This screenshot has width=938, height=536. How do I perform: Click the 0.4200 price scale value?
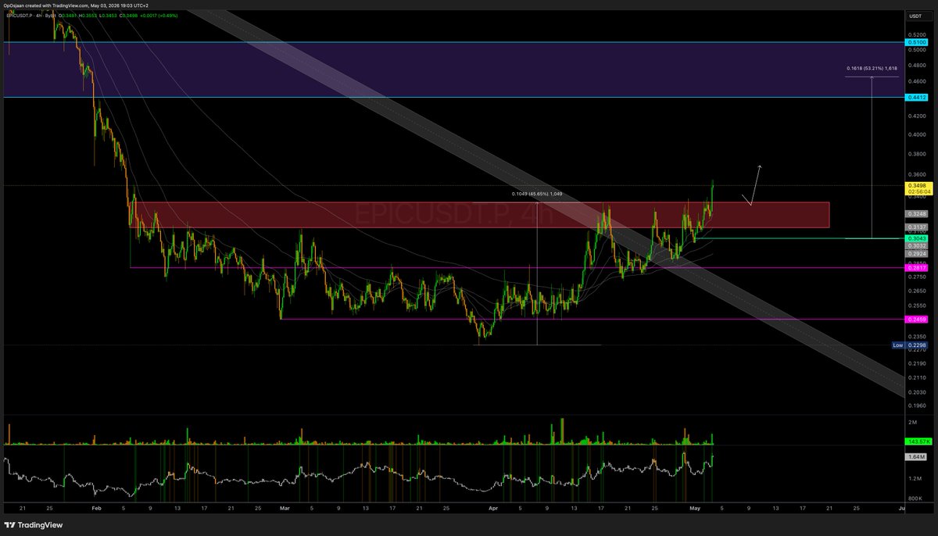pyautogui.click(x=917, y=116)
